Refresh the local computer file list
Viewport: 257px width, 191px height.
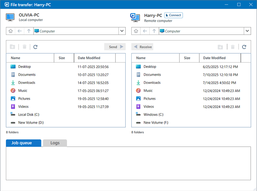tap(36, 47)
